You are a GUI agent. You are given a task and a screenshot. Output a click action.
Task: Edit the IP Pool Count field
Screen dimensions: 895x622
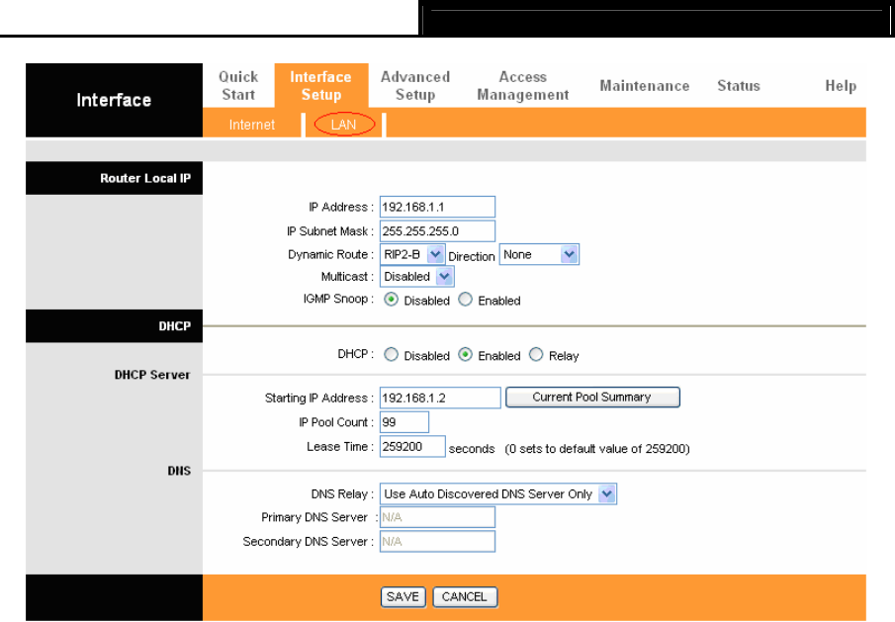404,422
